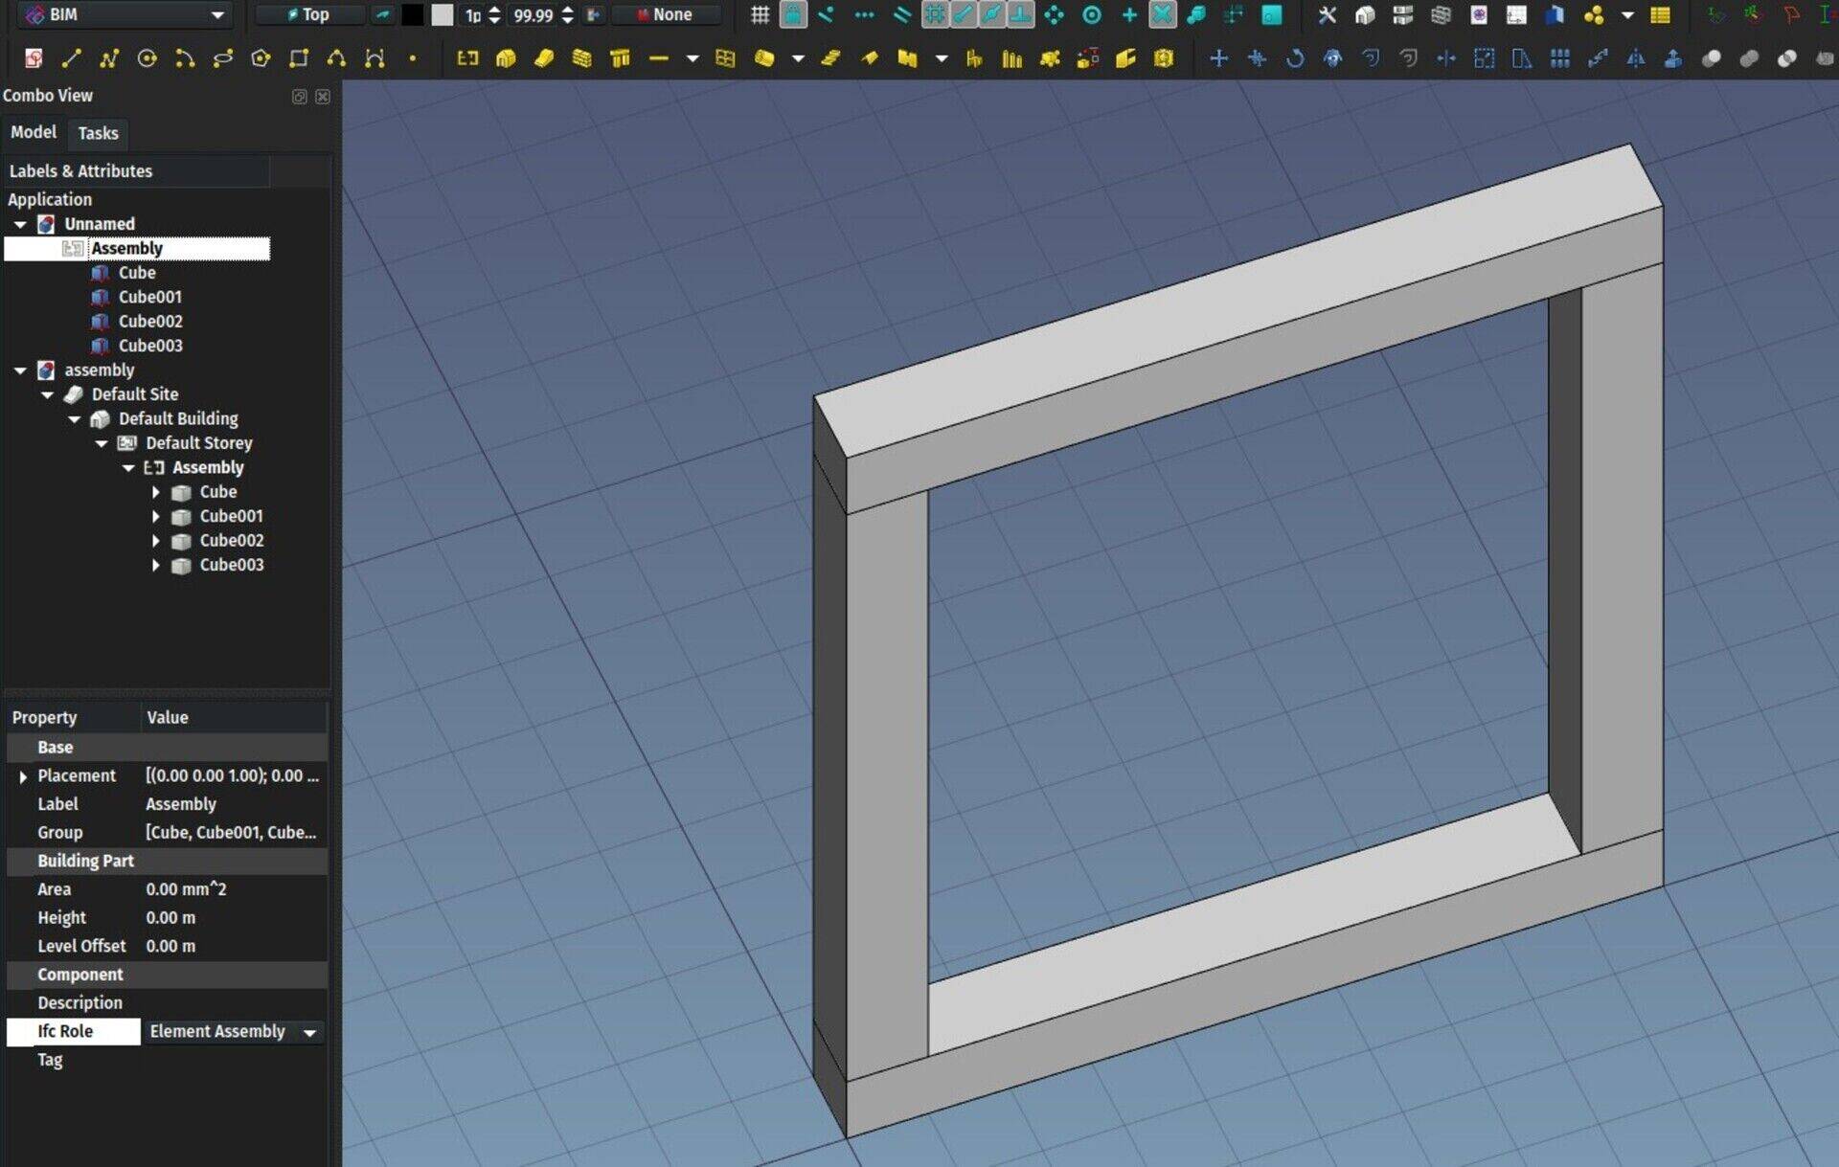The width and height of the screenshot is (1839, 1167).
Task: Select the Circle drawing tool
Action: point(147,58)
